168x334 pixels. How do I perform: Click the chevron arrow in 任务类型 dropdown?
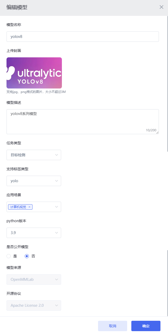pyautogui.click(x=57, y=155)
